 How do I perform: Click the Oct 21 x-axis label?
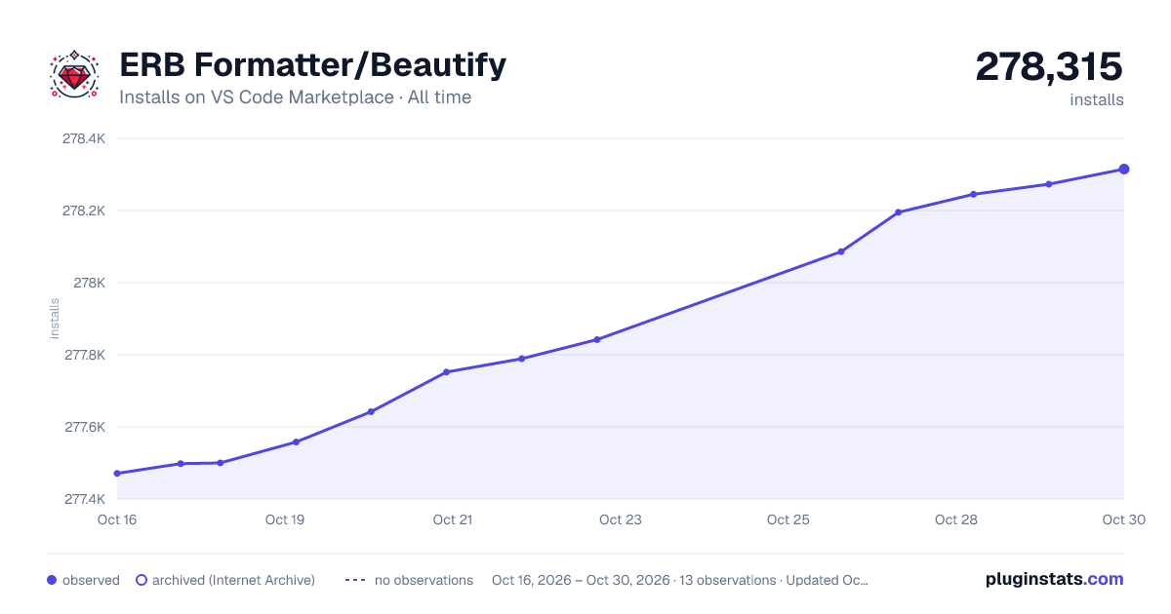(x=453, y=519)
